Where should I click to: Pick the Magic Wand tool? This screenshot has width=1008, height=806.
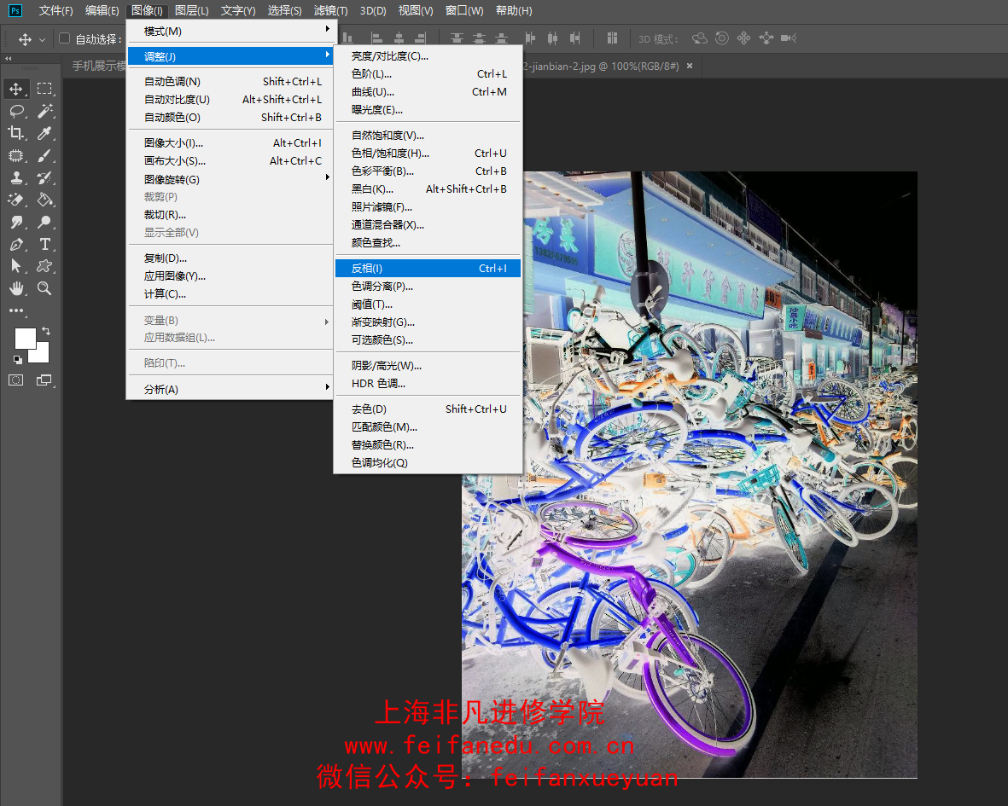point(44,111)
